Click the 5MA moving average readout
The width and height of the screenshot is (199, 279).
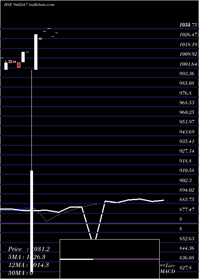coord(27,257)
